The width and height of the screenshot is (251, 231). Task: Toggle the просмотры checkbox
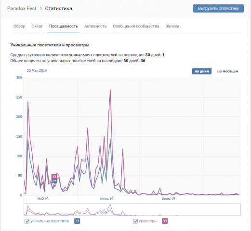(135, 221)
